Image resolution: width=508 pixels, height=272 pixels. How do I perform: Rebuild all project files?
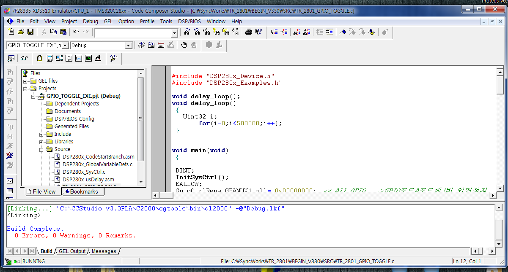tap(161, 45)
